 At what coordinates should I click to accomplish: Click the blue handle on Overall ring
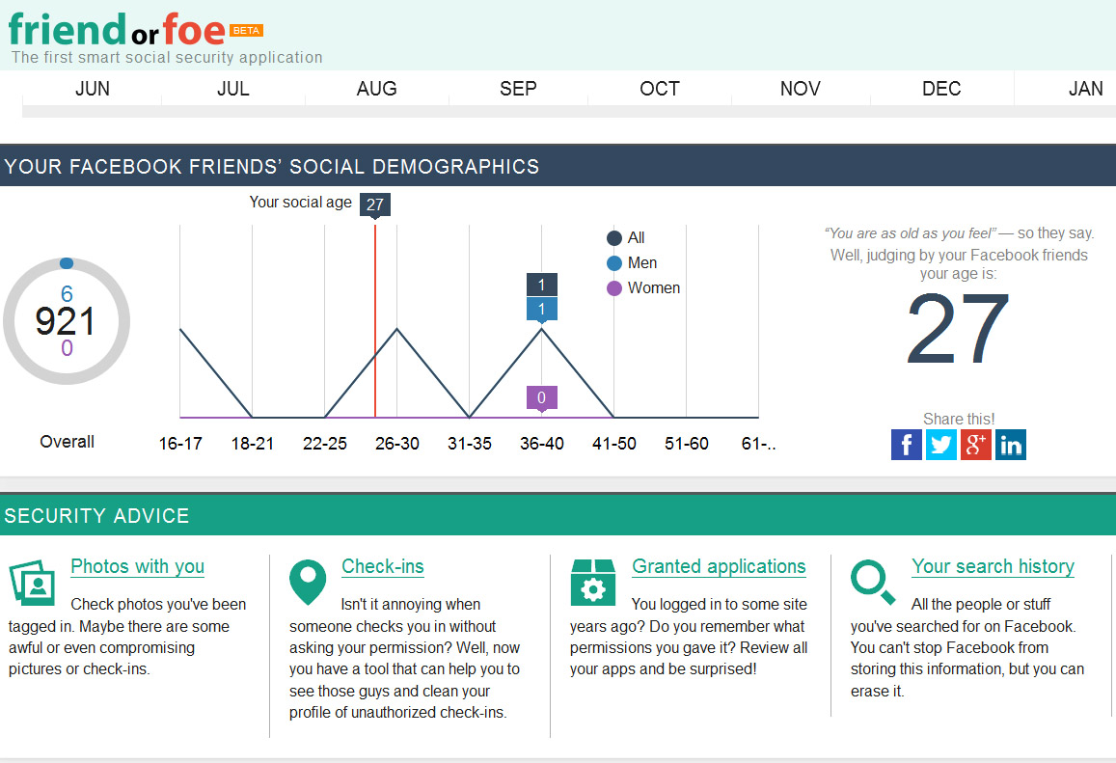(x=66, y=263)
